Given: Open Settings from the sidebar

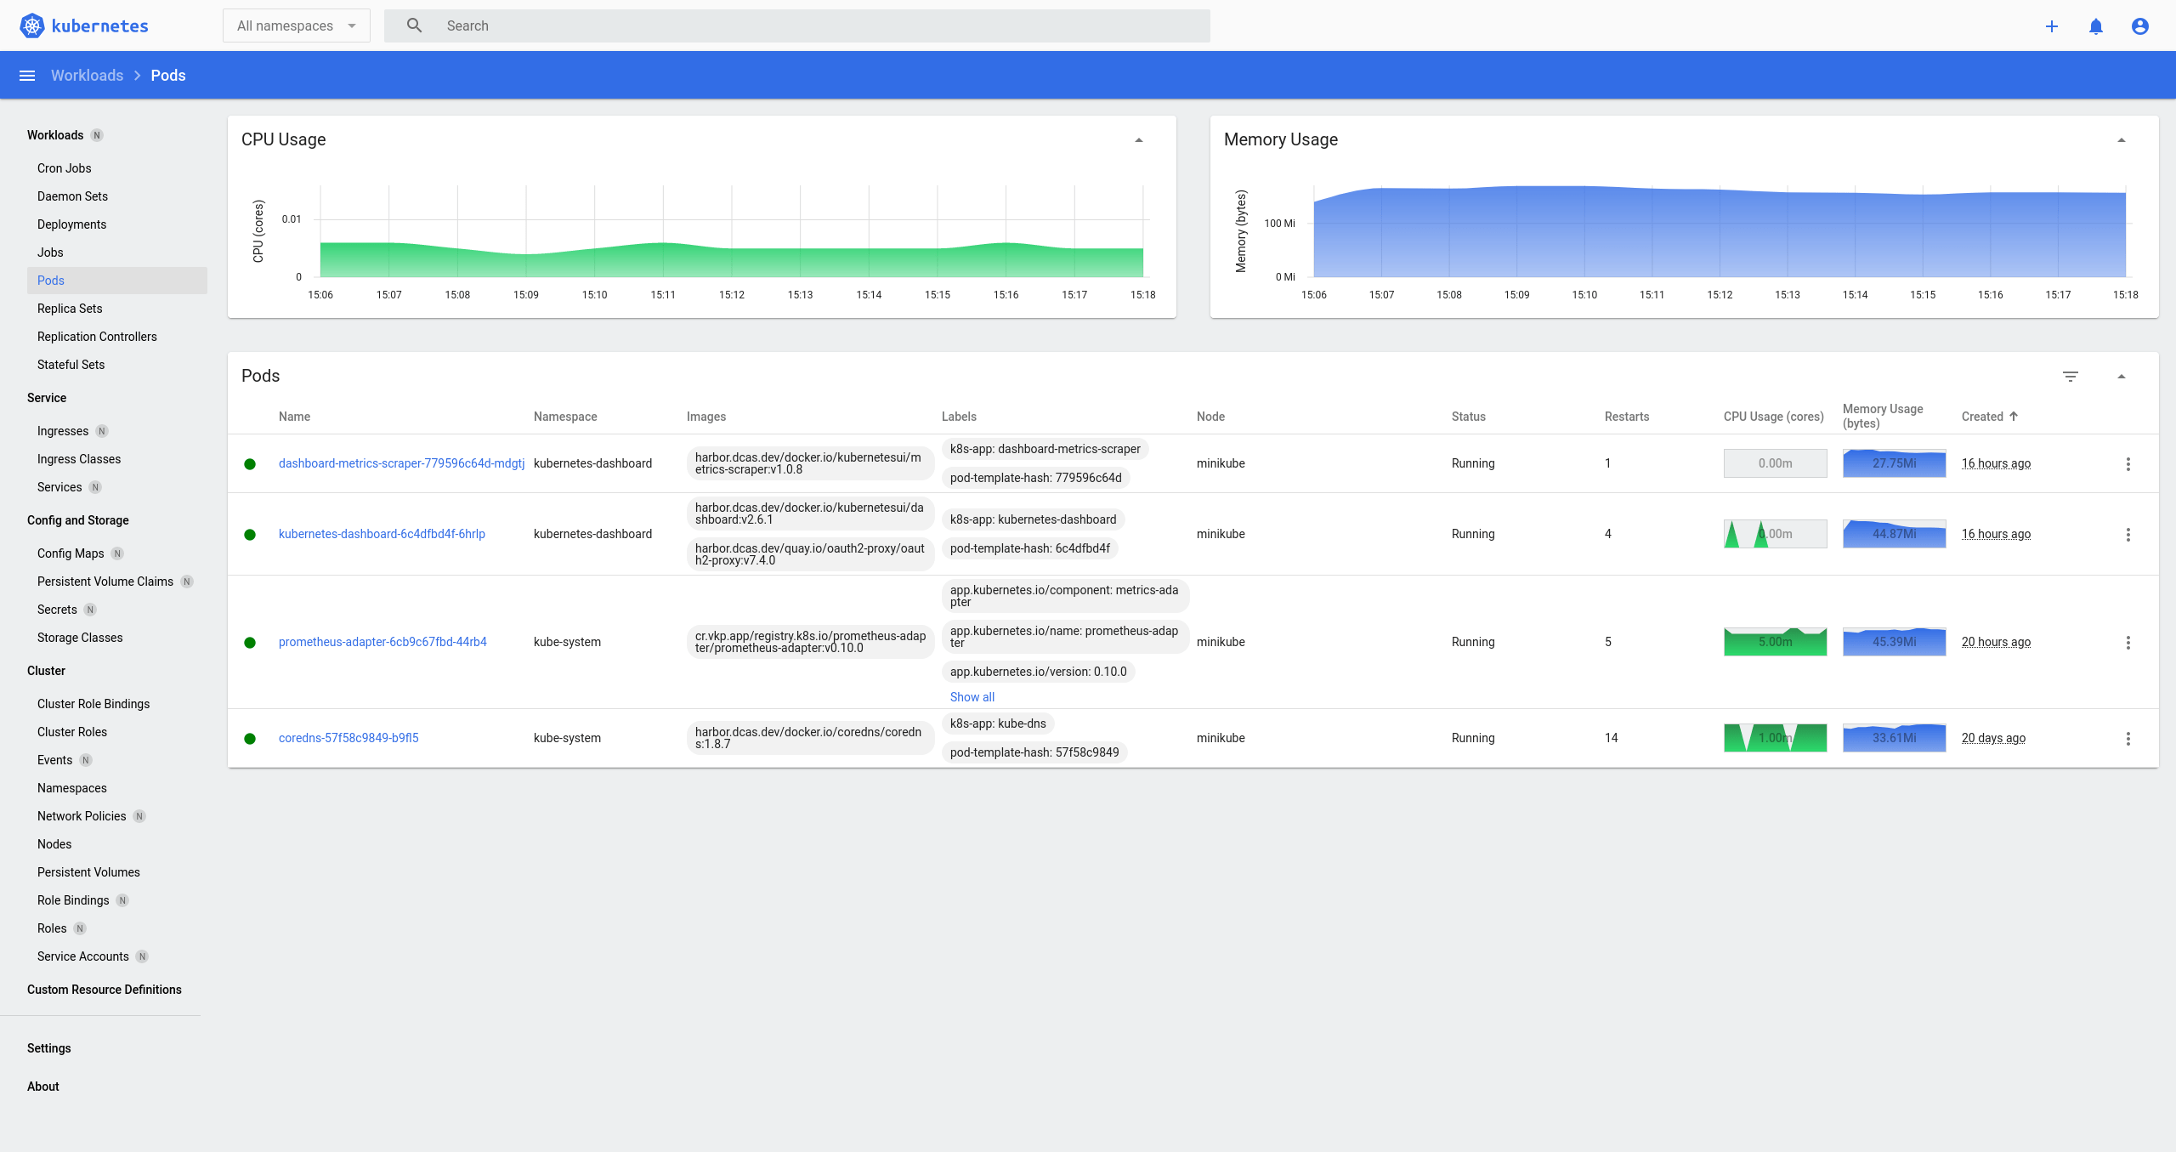Looking at the screenshot, I should click(x=48, y=1047).
